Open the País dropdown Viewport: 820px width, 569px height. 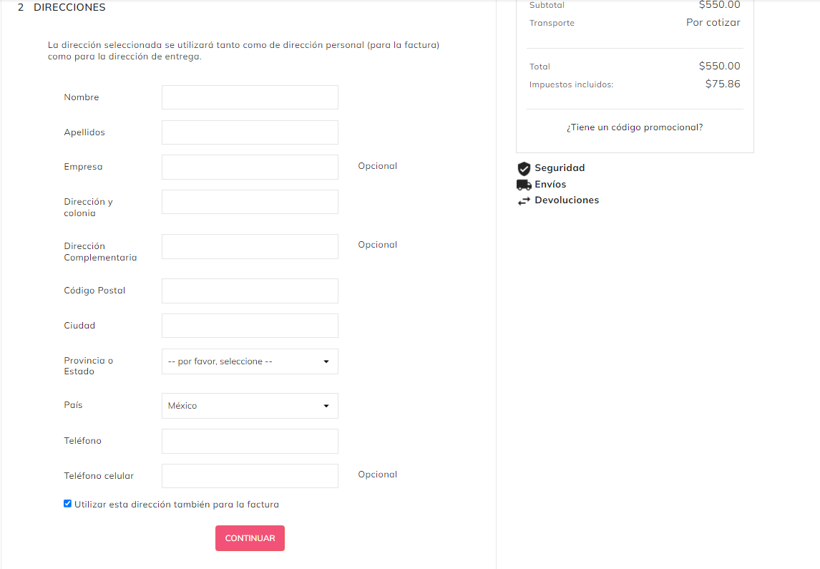click(250, 406)
